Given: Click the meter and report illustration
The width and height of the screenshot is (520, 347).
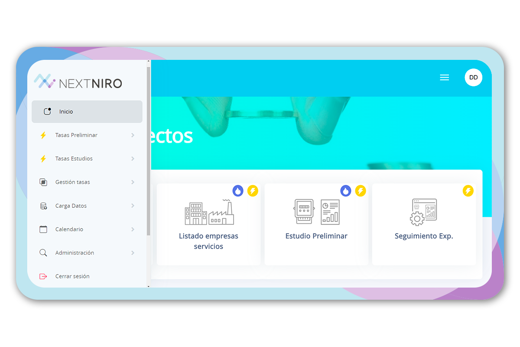Looking at the screenshot, I should pos(317,212).
